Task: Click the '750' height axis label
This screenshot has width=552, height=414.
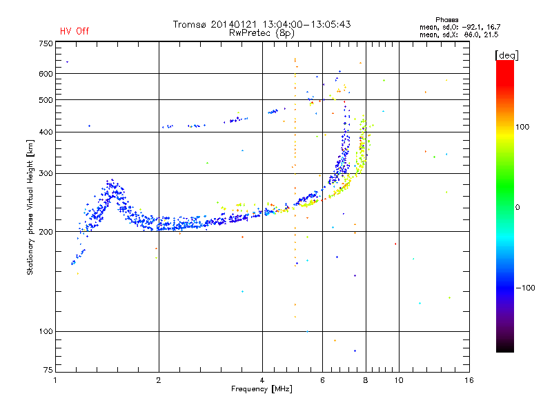Action: coord(46,43)
